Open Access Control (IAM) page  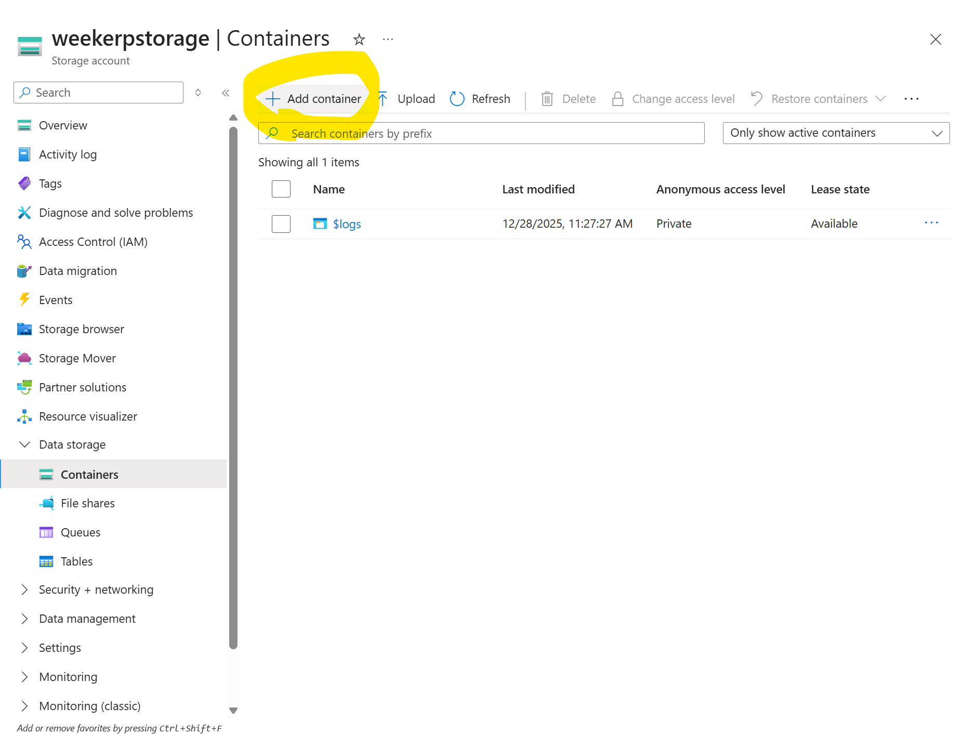click(93, 242)
